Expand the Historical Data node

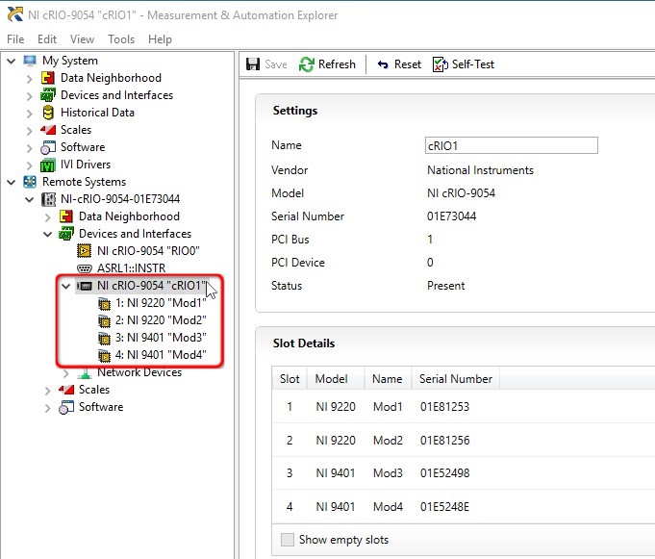tap(29, 114)
